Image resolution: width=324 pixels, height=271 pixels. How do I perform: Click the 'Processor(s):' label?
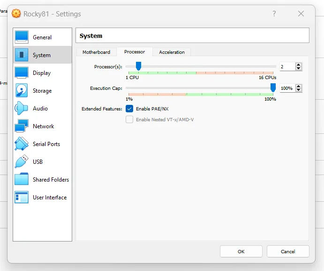(108, 66)
